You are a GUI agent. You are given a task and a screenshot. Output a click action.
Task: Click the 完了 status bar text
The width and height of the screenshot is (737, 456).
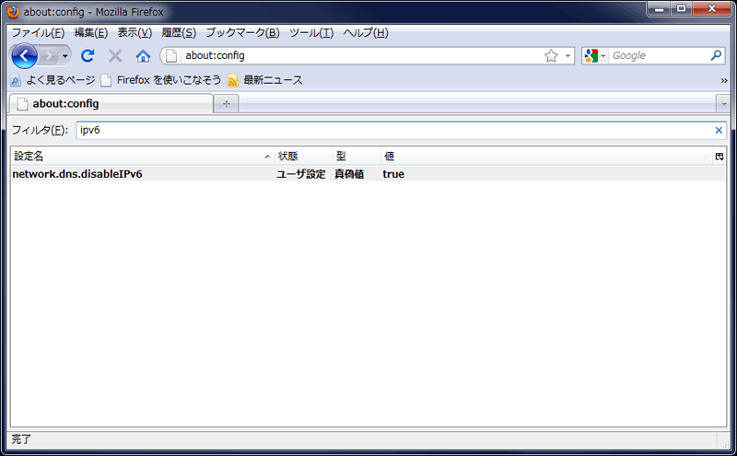[21, 439]
